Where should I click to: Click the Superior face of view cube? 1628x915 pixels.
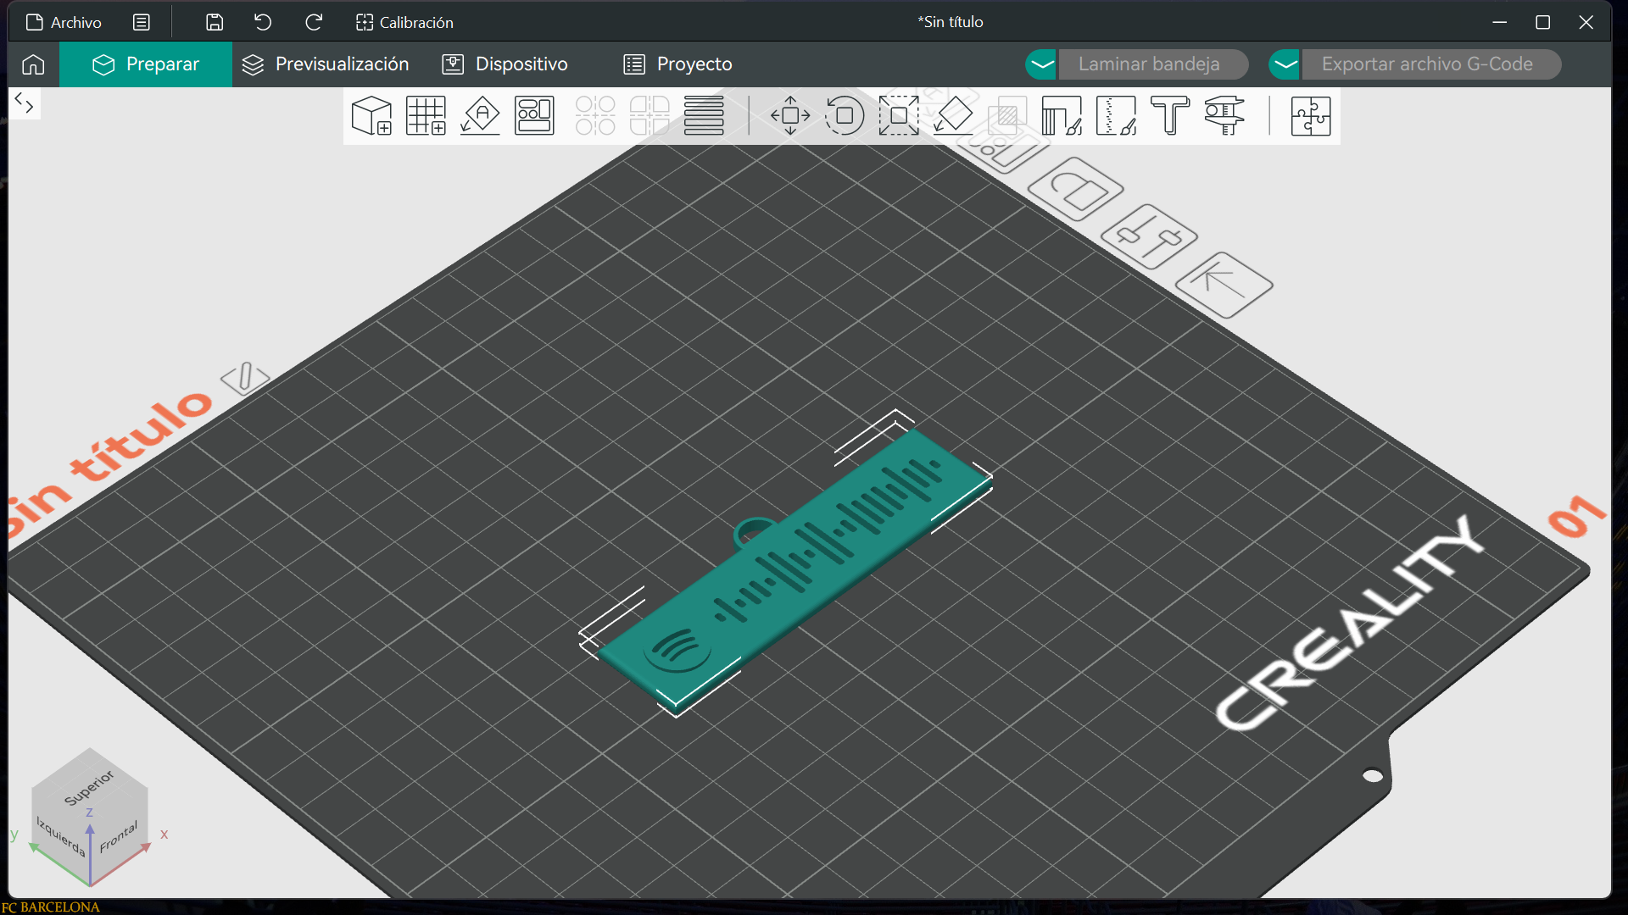pyautogui.click(x=89, y=787)
